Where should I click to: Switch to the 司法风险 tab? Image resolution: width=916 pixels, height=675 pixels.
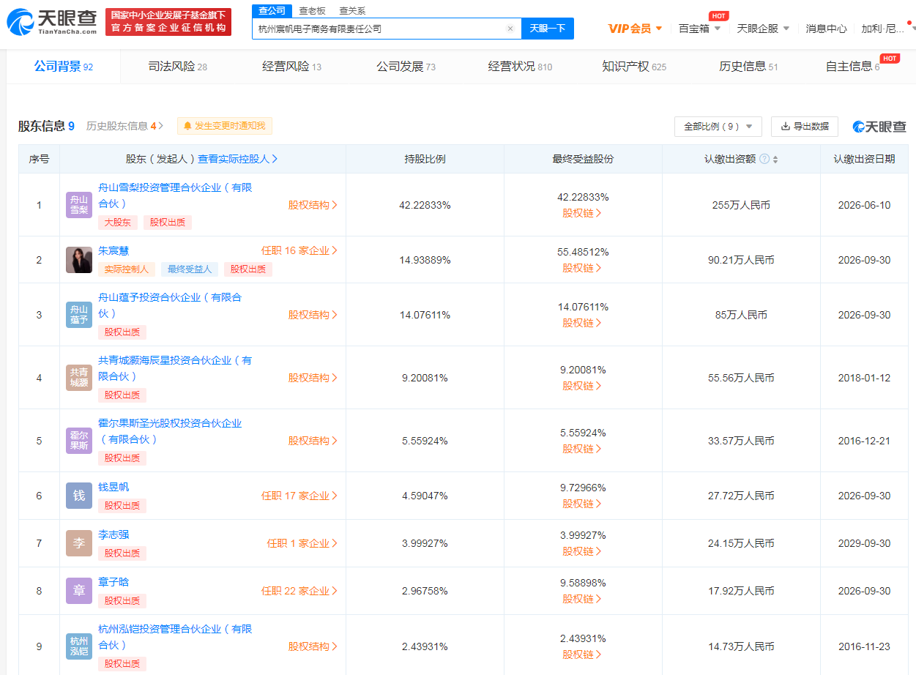coord(177,67)
